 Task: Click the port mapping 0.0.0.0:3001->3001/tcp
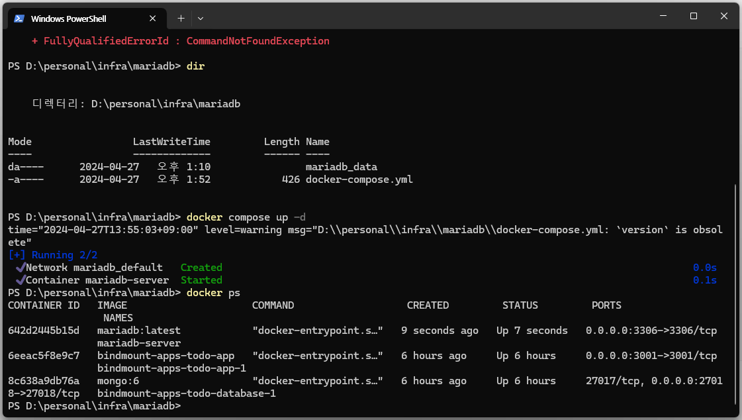point(651,356)
